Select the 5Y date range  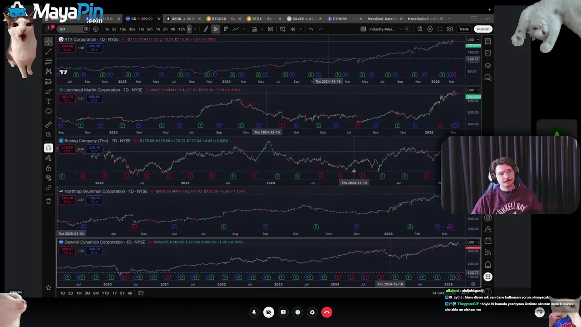[x=122, y=293]
